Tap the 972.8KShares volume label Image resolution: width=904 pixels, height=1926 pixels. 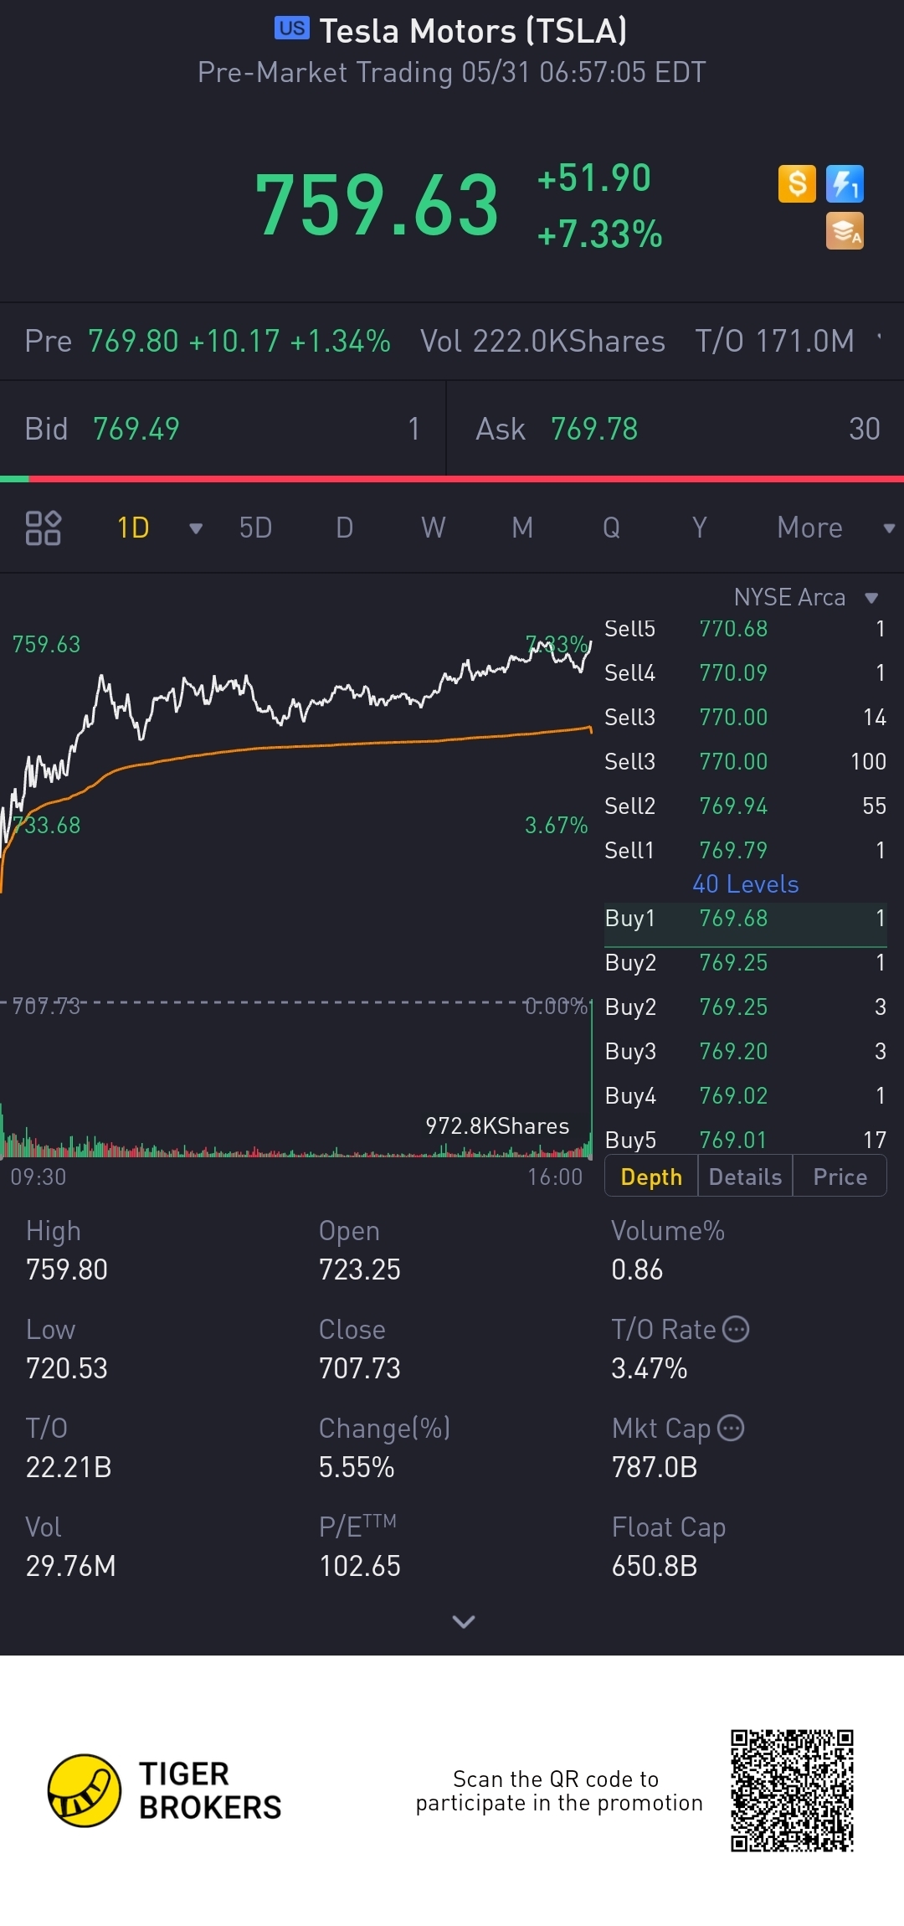pyautogui.click(x=497, y=1126)
